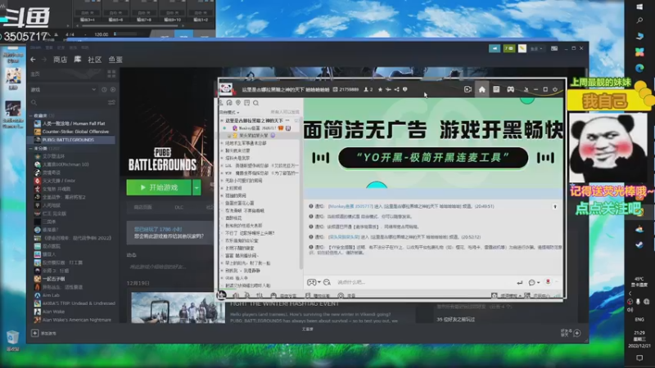This screenshot has height=368, width=655.
Task: Open the Steam friends indicator in title bar
Action: [508, 48]
